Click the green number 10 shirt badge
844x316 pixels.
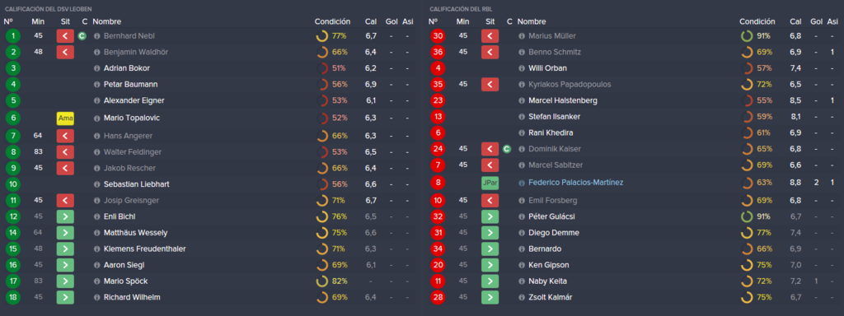pyautogui.click(x=13, y=184)
